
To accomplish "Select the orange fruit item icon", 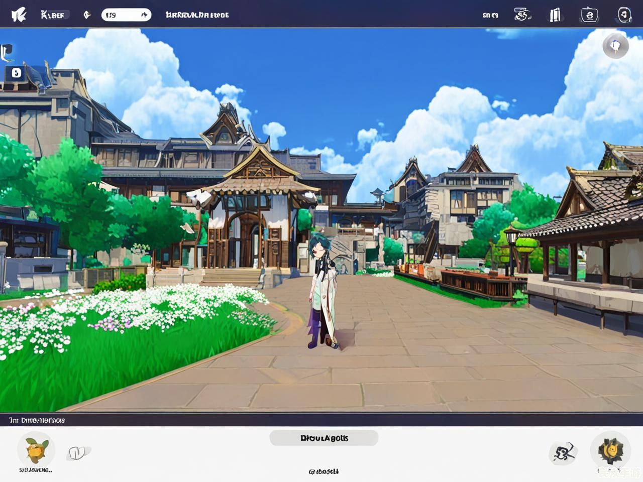I will click(x=36, y=450).
